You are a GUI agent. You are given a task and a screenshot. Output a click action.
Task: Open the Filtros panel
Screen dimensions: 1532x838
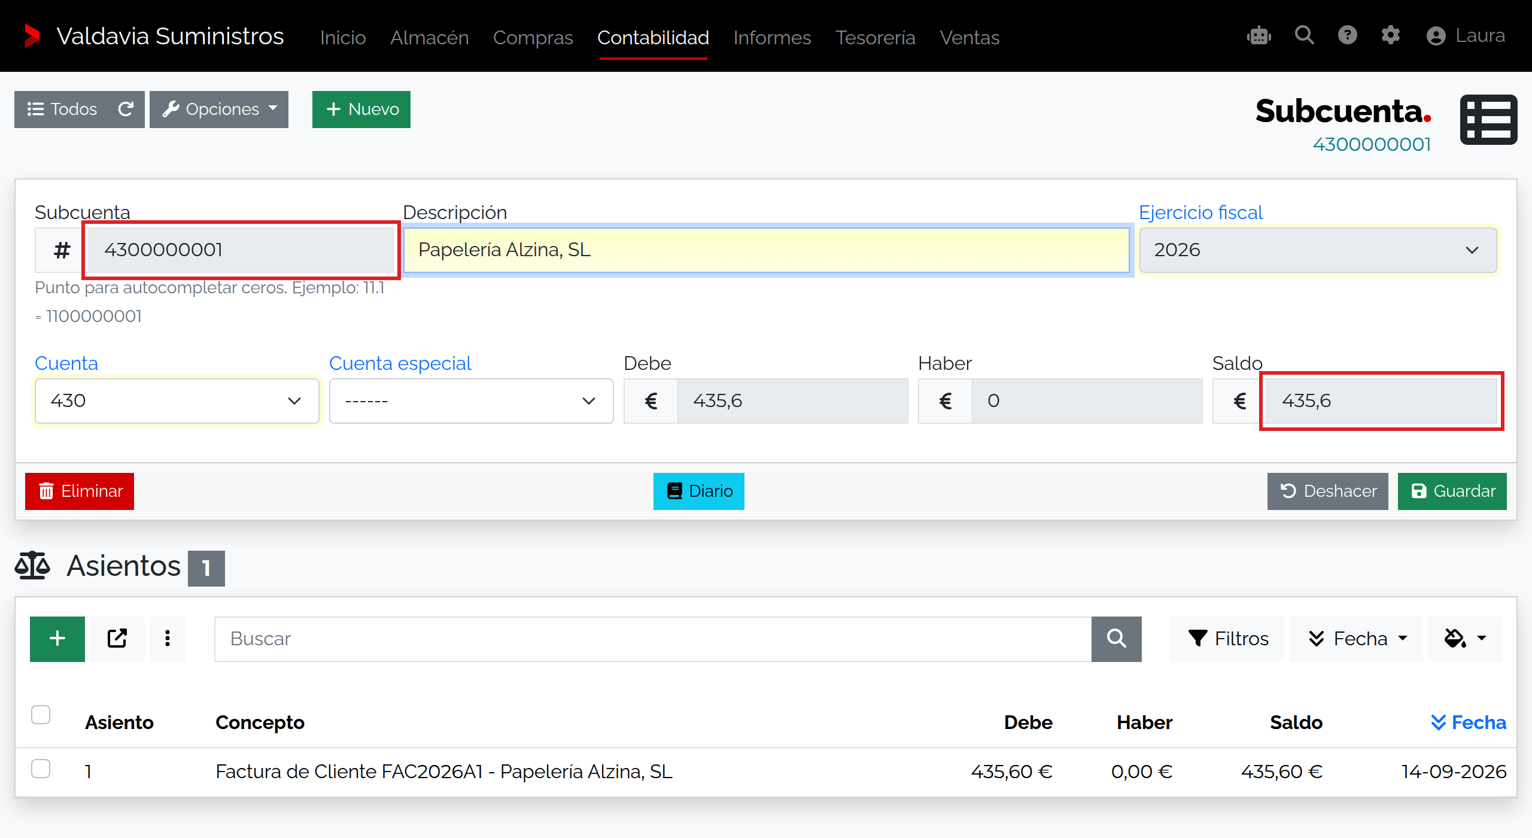(1227, 639)
